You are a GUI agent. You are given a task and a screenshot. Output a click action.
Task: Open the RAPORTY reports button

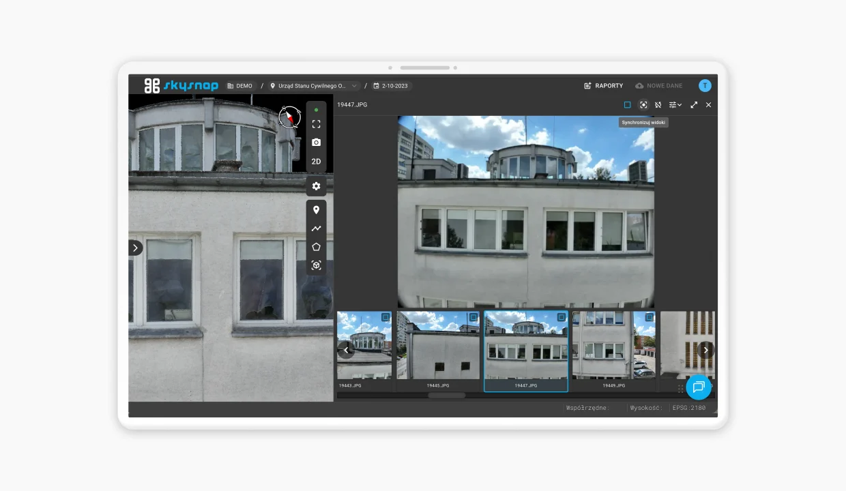click(x=604, y=86)
